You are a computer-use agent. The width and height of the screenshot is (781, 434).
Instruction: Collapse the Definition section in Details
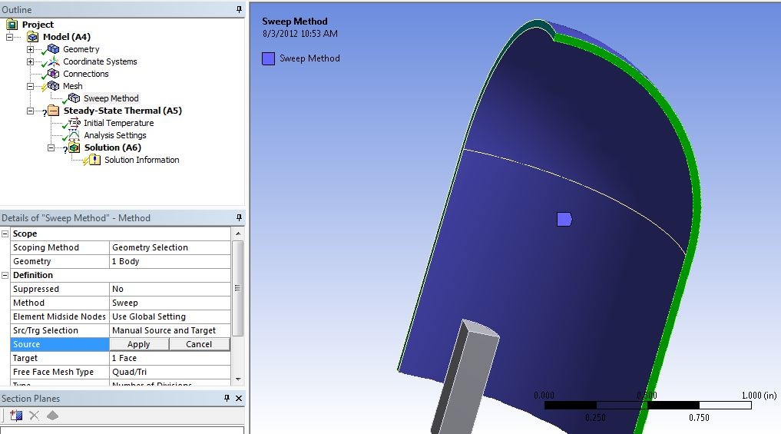5,275
